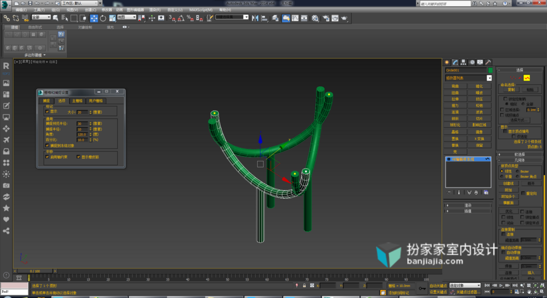The height and width of the screenshot is (298, 547).
Task: Select the Bezier vertex type radio button
Action: pyautogui.click(x=517, y=171)
